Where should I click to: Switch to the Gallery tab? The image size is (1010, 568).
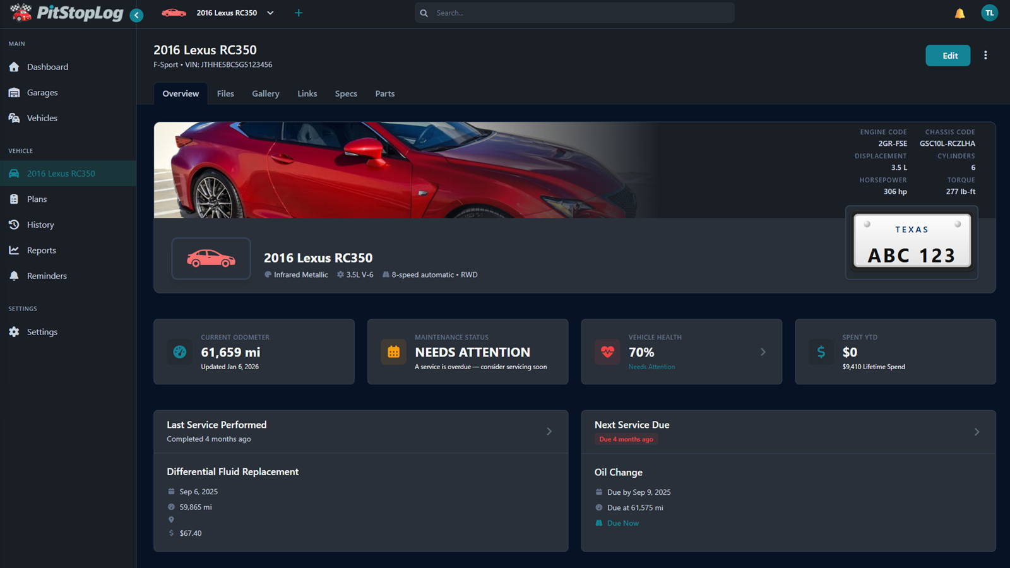(265, 93)
